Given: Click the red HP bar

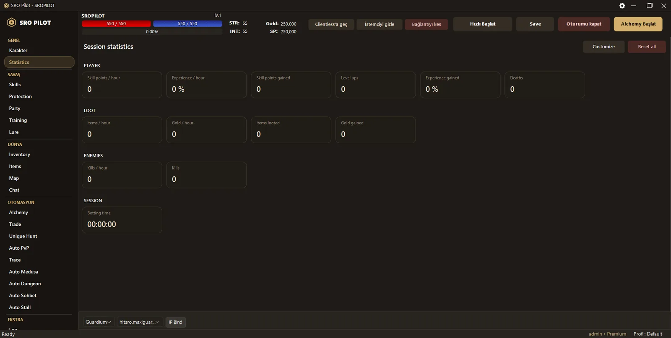Looking at the screenshot, I should (116, 23).
